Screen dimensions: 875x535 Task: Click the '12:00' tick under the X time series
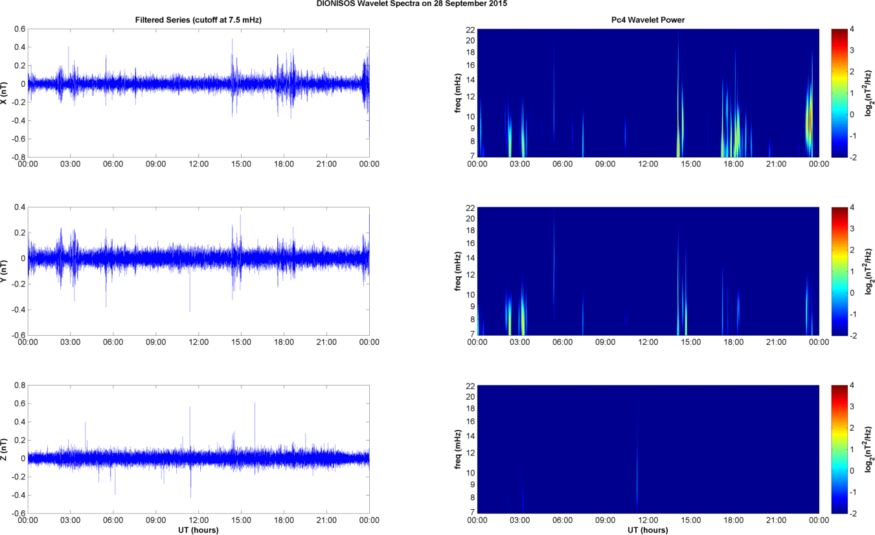click(x=198, y=164)
